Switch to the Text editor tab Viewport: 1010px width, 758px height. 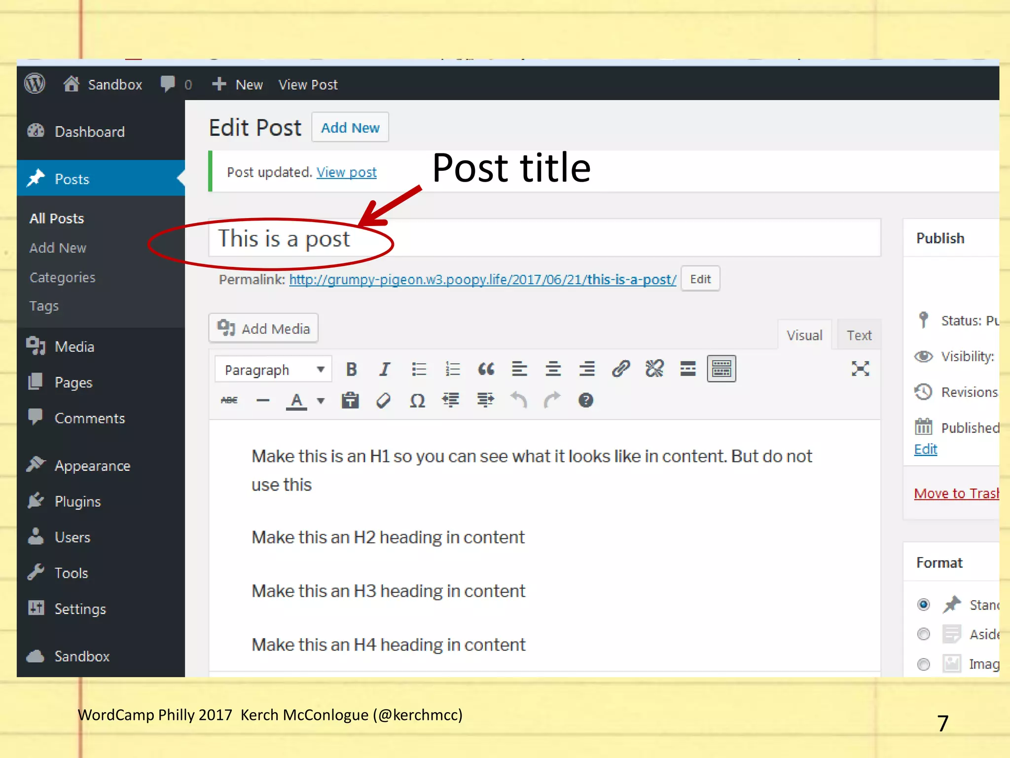859,336
